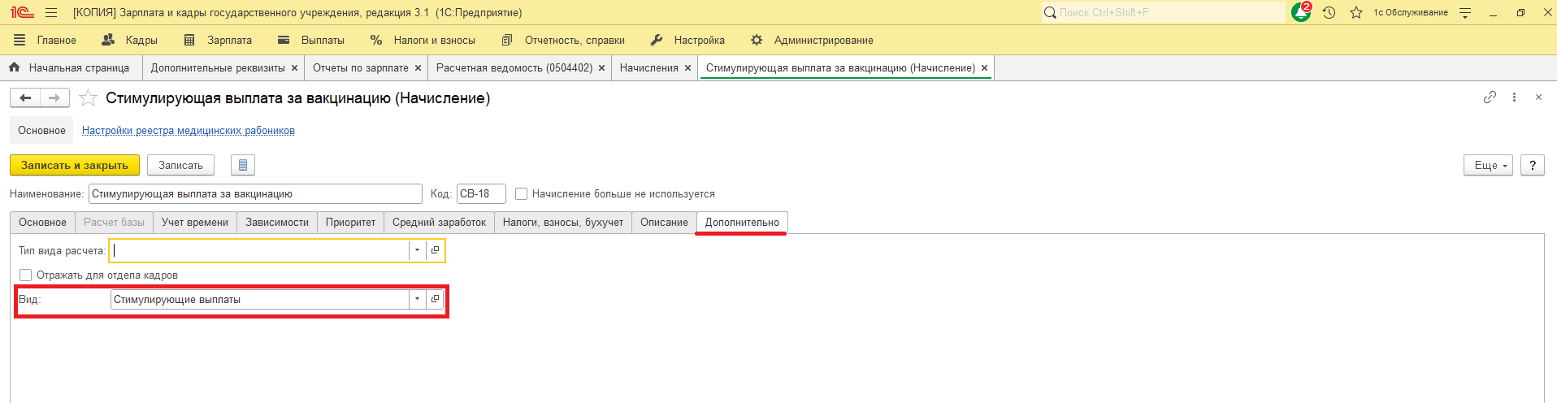This screenshot has width=1557, height=403.
Task: Select the Дополнительно tab
Action: (x=742, y=222)
